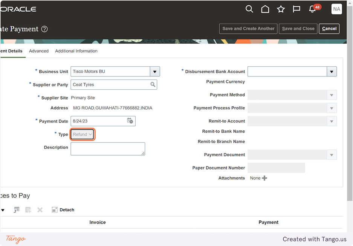Open the Payment Date calendar picker
This screenshot has width=353, height=246.
[x=130, y=121]
